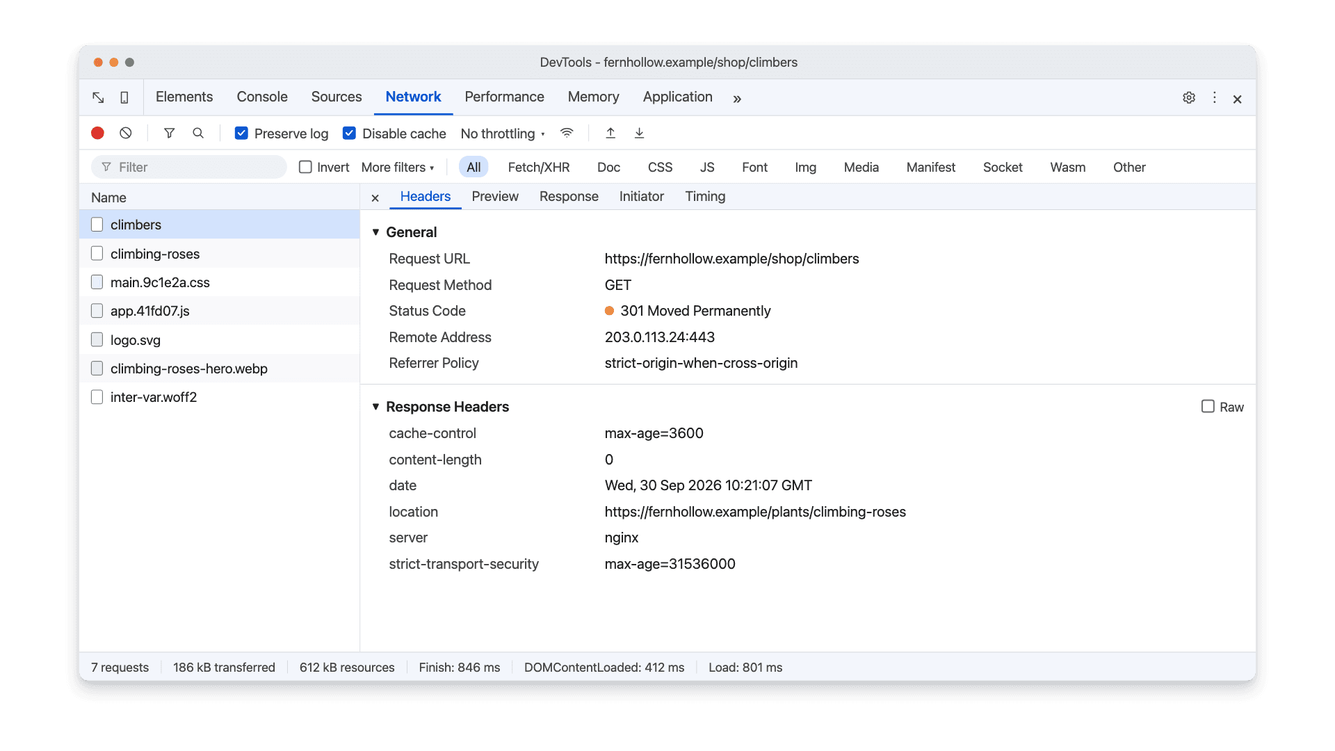Click the Filter text input

click(x=189, y=167)
